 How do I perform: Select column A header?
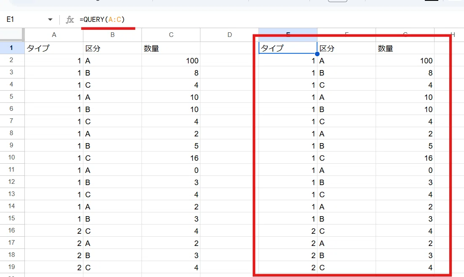coord(54,35)
